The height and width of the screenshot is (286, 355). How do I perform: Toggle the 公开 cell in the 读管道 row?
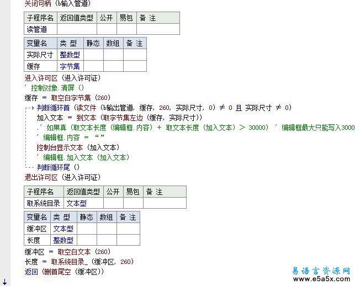107,29
